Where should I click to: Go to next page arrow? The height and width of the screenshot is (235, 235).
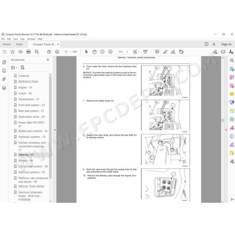pos(57,52)
